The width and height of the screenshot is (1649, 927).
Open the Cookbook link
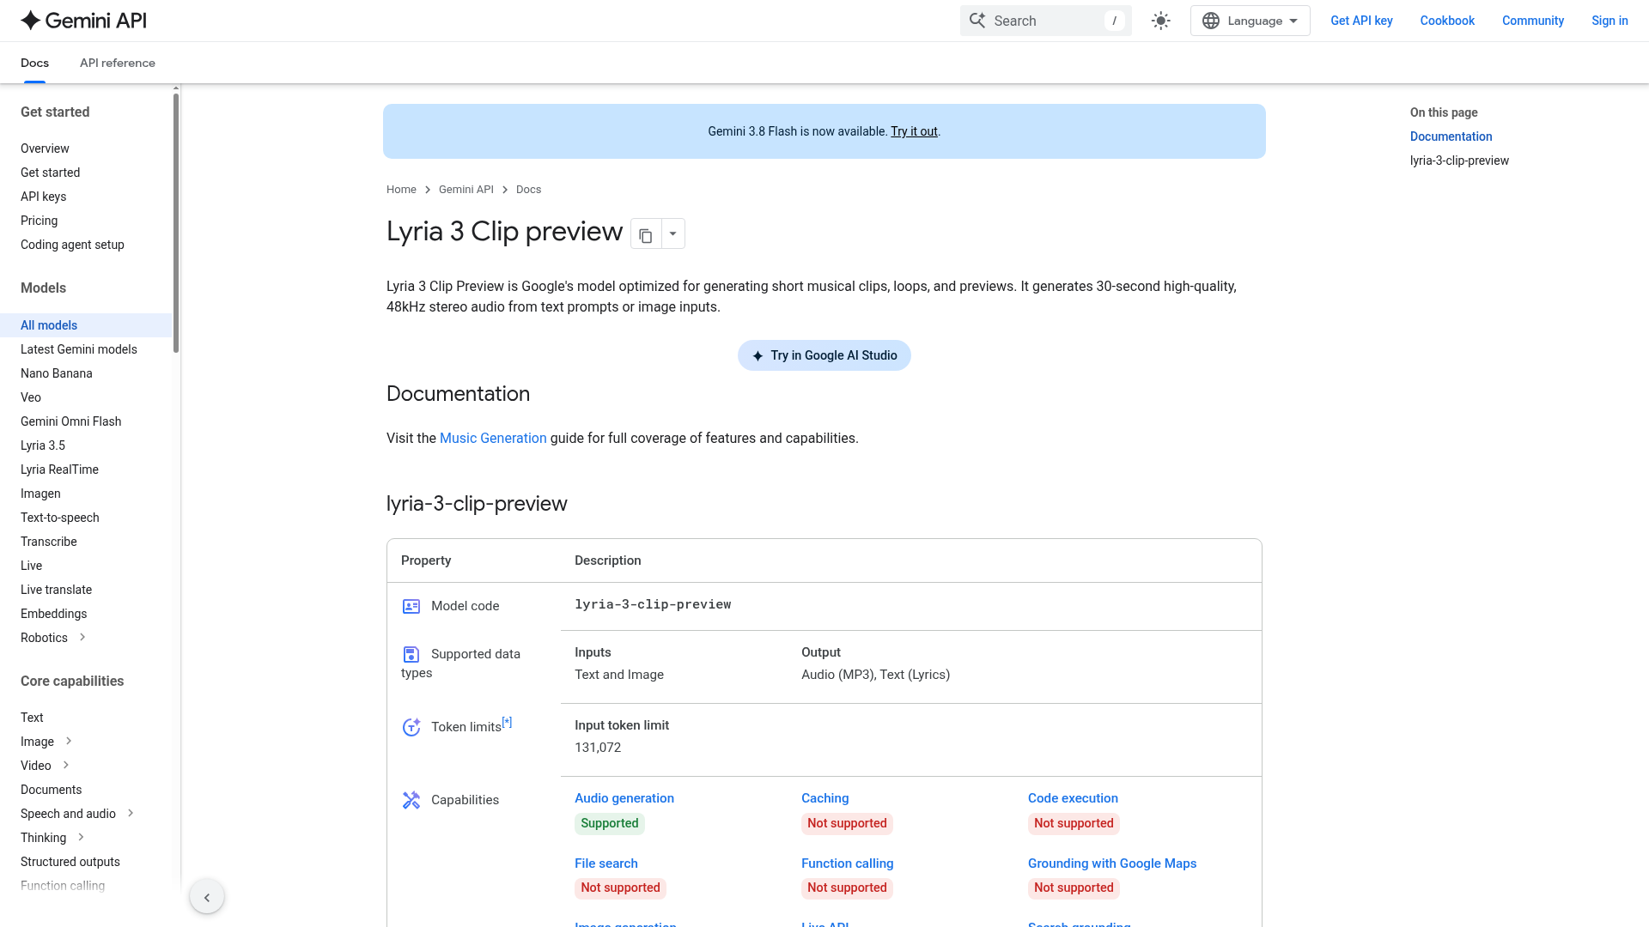[1447, 21]
